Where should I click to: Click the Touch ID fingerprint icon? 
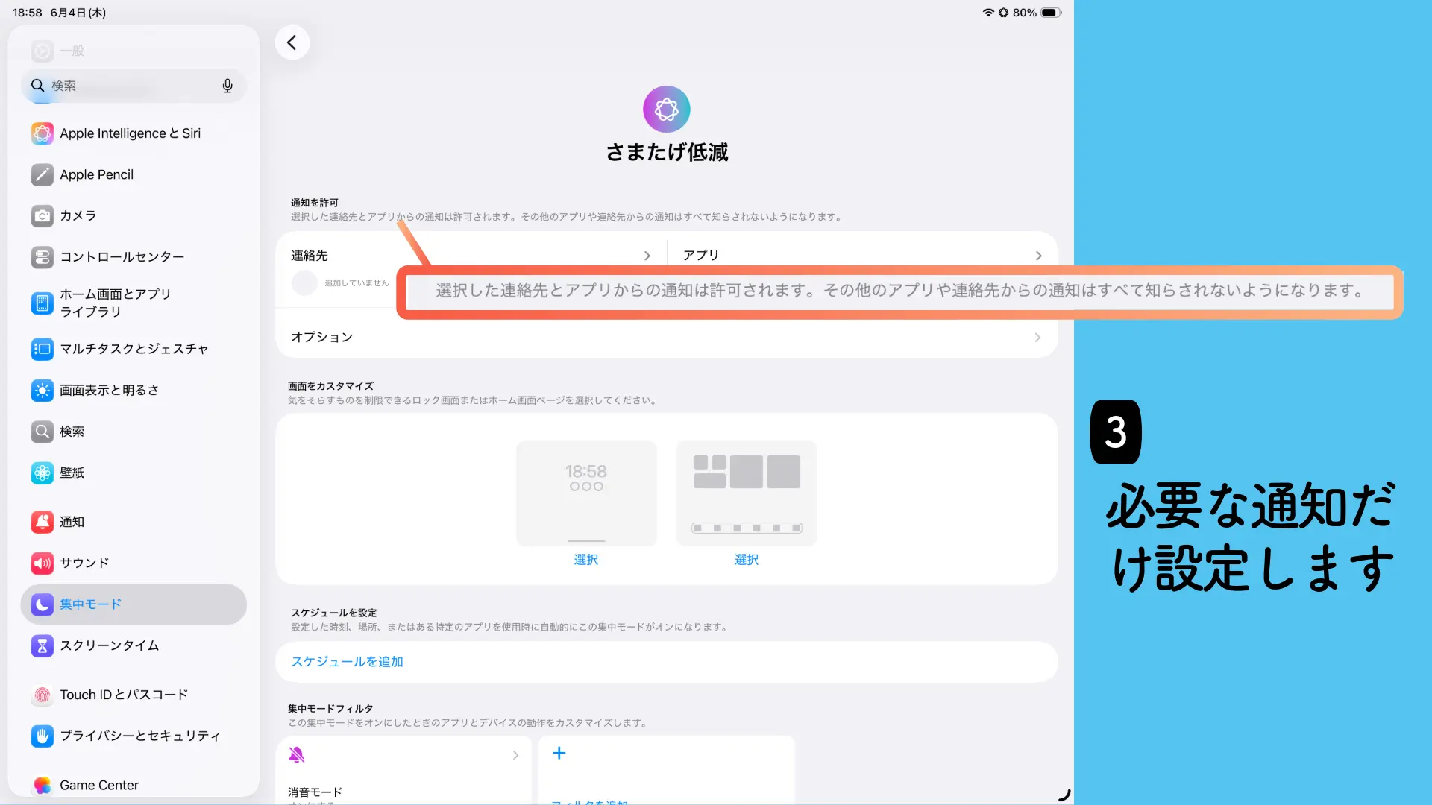[x=43, y=695]
